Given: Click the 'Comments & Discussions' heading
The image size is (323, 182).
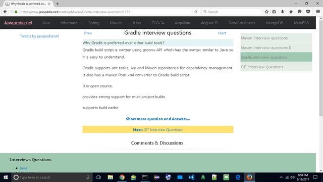Looking at the screenshot, I should click(x=157, y=143).
